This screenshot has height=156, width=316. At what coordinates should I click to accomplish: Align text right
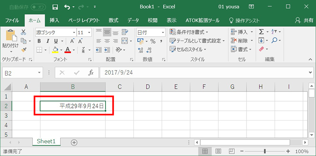[x=115, y=41]
